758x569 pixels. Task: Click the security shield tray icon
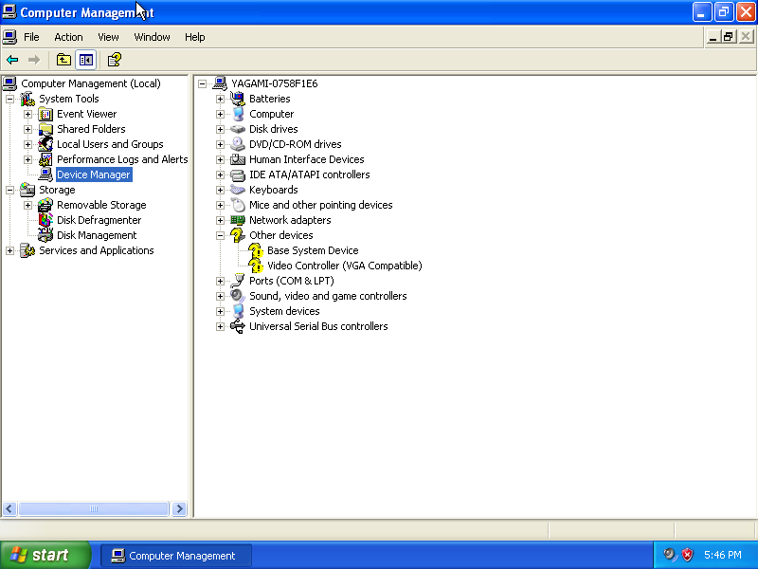[688, 555]
